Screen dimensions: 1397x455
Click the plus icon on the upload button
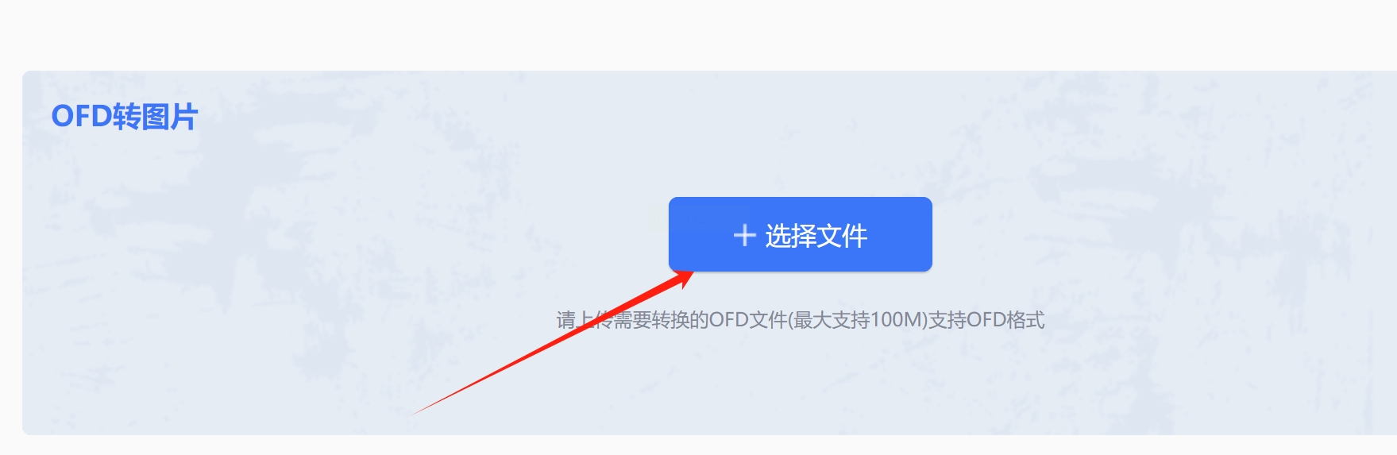(x=744, y=235)
